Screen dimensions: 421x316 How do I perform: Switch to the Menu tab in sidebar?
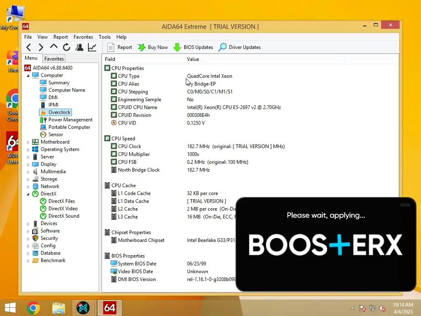[x=31, y=58]
